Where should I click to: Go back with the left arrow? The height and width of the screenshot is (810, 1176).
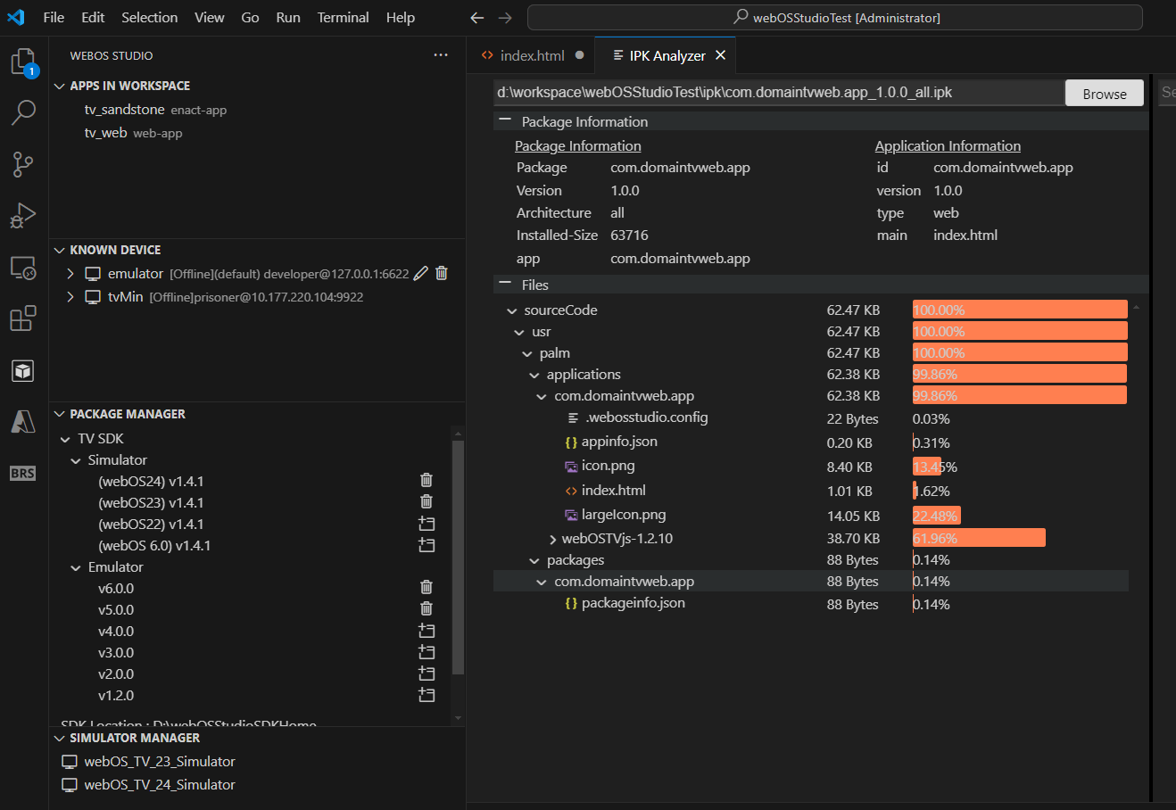(477, 18)
